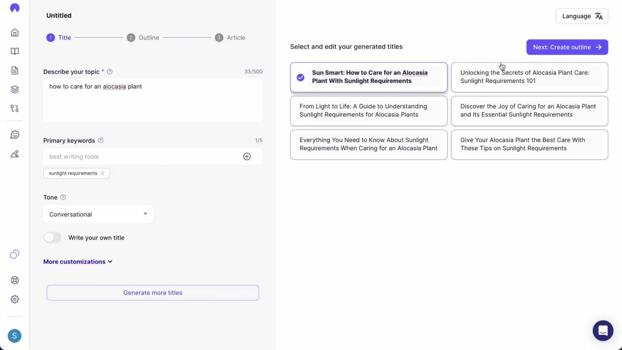Open the support chat bubble widget
The height and width of the screenshot is (350, 622).
[603, 331]
